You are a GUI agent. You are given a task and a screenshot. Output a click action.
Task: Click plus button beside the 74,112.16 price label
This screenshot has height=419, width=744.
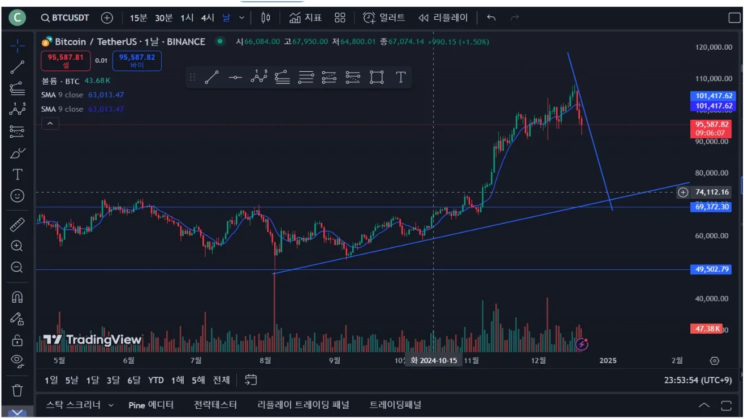click(x=683, y=193)
